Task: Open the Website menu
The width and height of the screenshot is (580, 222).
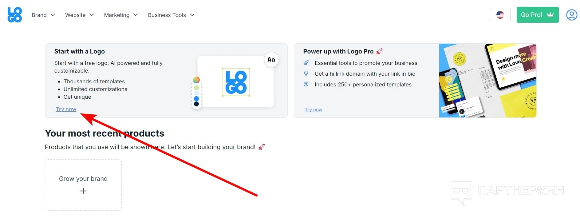Action: click(x=79, y=15)
